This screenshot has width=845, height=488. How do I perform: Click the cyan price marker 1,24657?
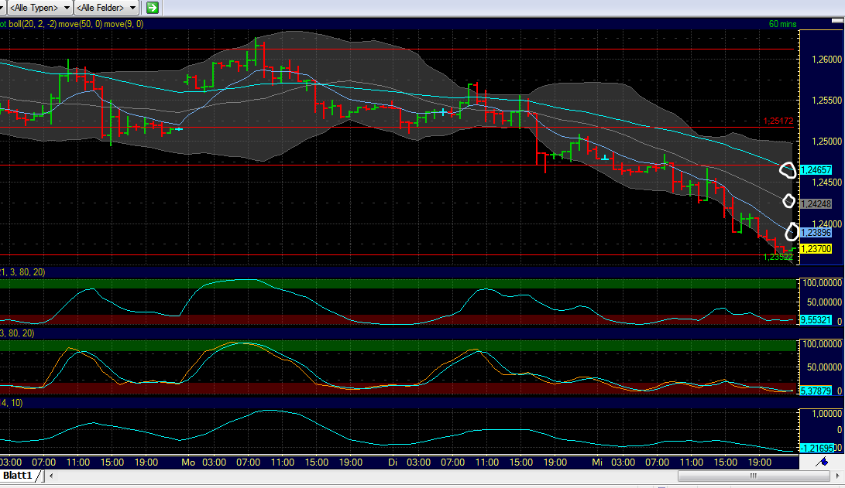point(817,169)
